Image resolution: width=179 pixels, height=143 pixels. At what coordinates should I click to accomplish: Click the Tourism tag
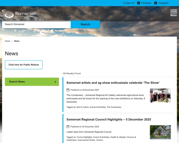[x=100, y=140]
